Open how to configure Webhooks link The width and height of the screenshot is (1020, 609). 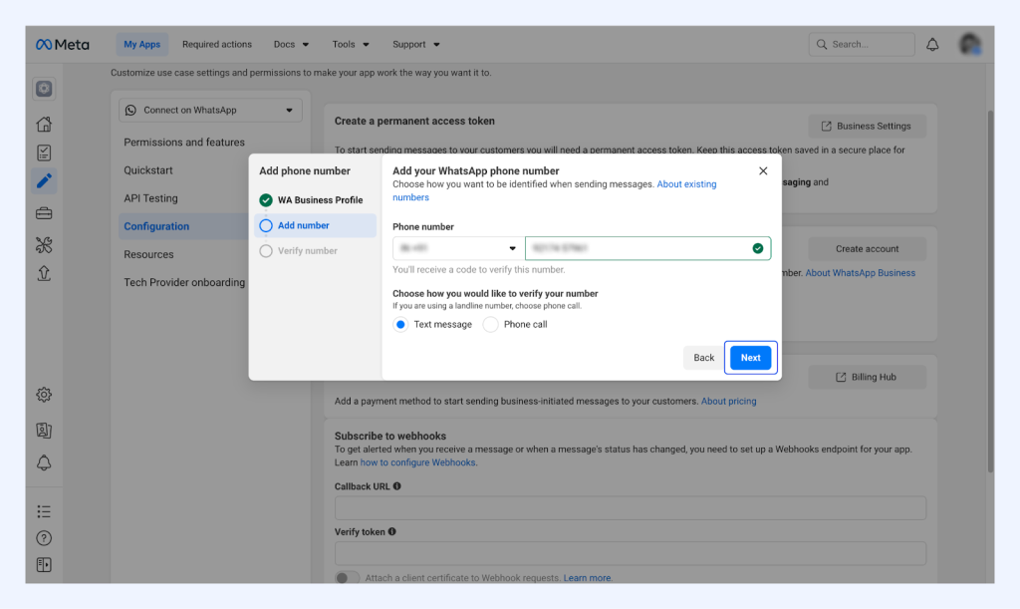(417, 462)
